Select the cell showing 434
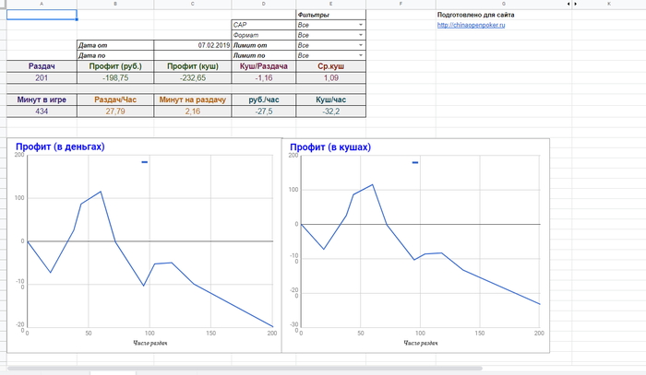646x375 pixels. click(x=42, y=111)
